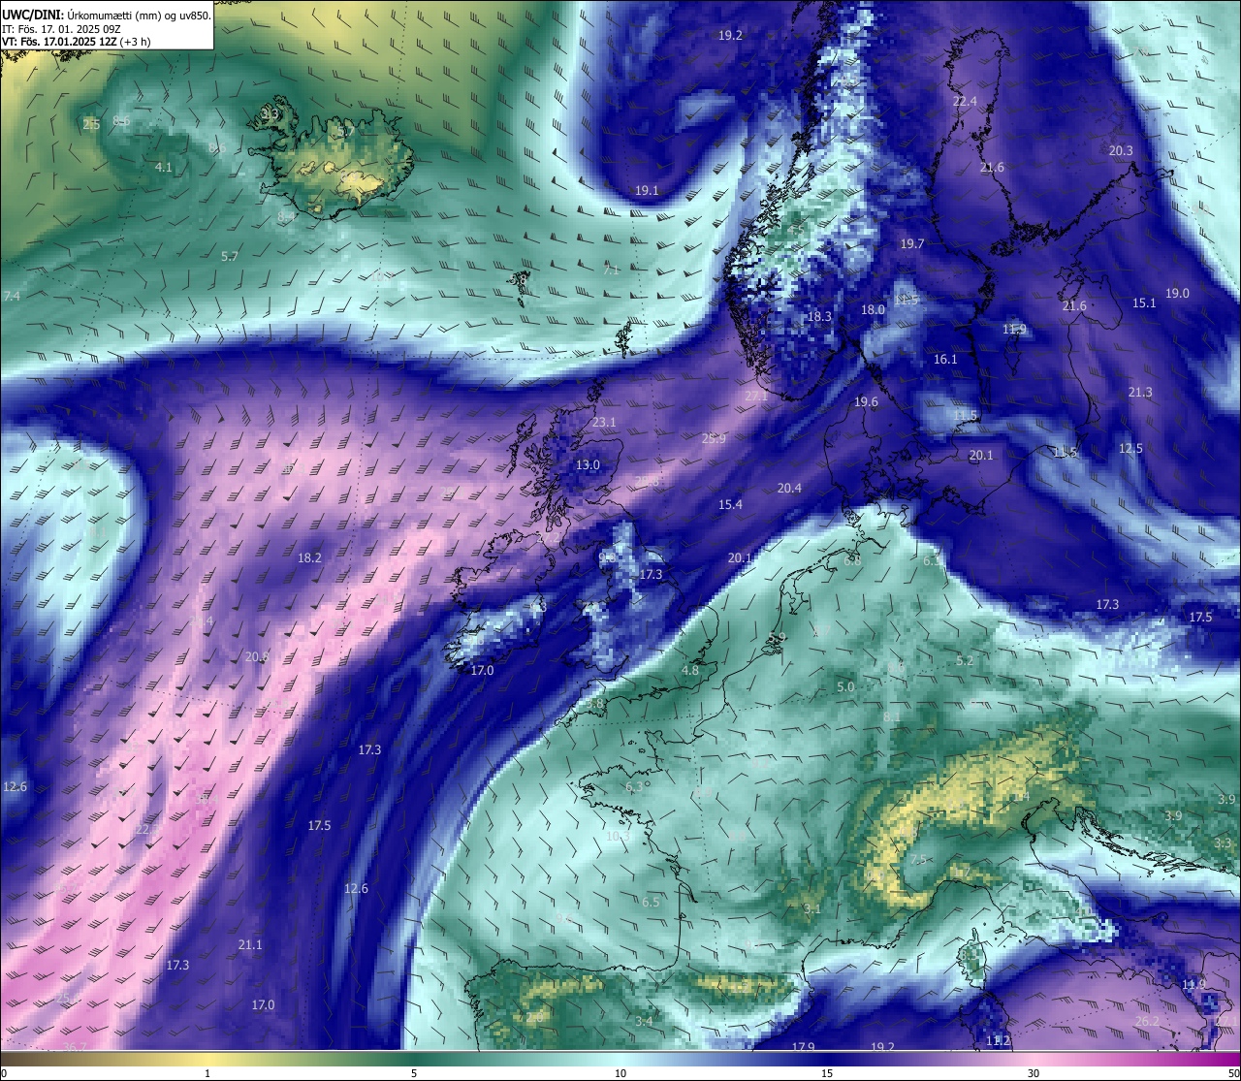
Task: Click the map value '7.1'
Action: point(611,270)
